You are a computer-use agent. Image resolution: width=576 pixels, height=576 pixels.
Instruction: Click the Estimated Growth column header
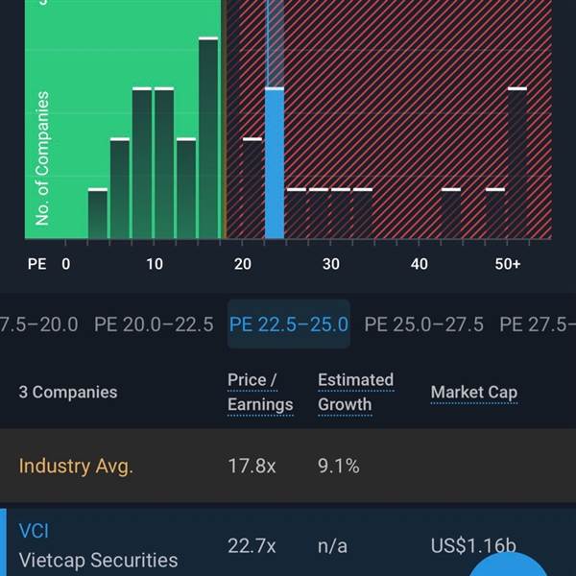tap(355, 392)
